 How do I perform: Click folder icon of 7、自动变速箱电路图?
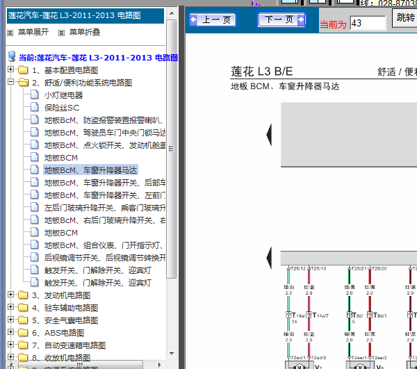coord(23,345)
